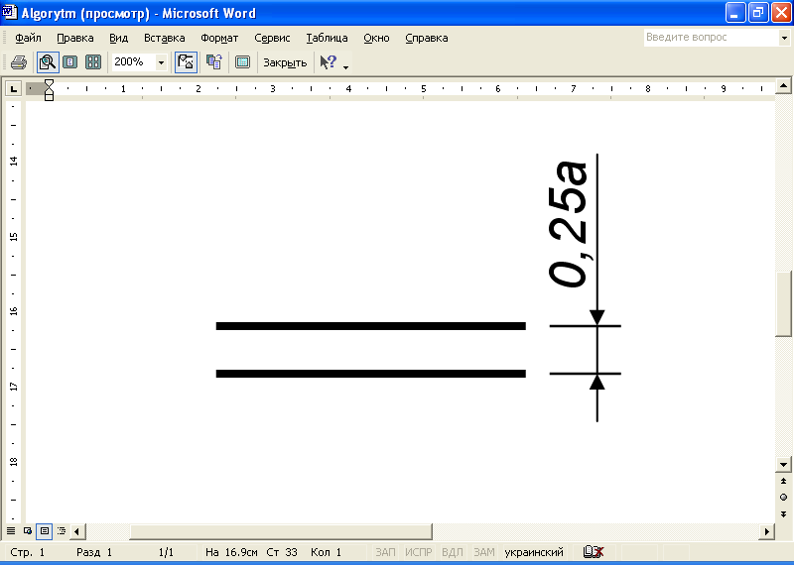This screenshot has width=794, height=565.
Task: Click the horizontal scrollbar left arrow
Action: point(77,531)
